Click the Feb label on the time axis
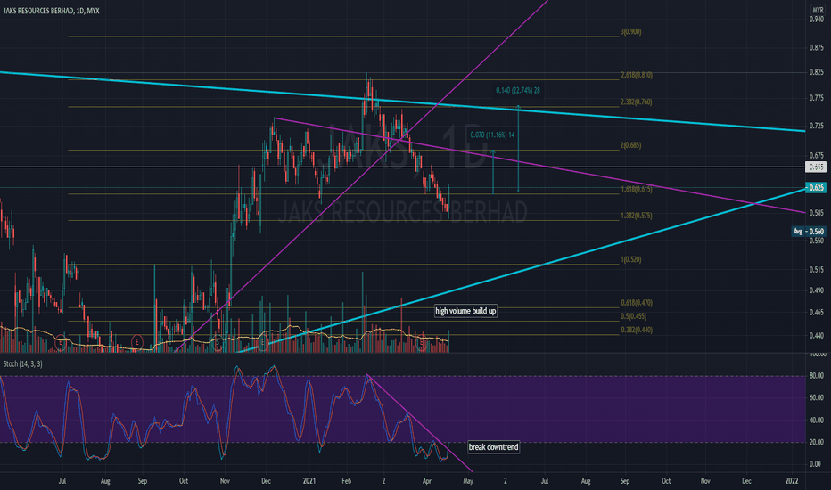 [346, 481]
